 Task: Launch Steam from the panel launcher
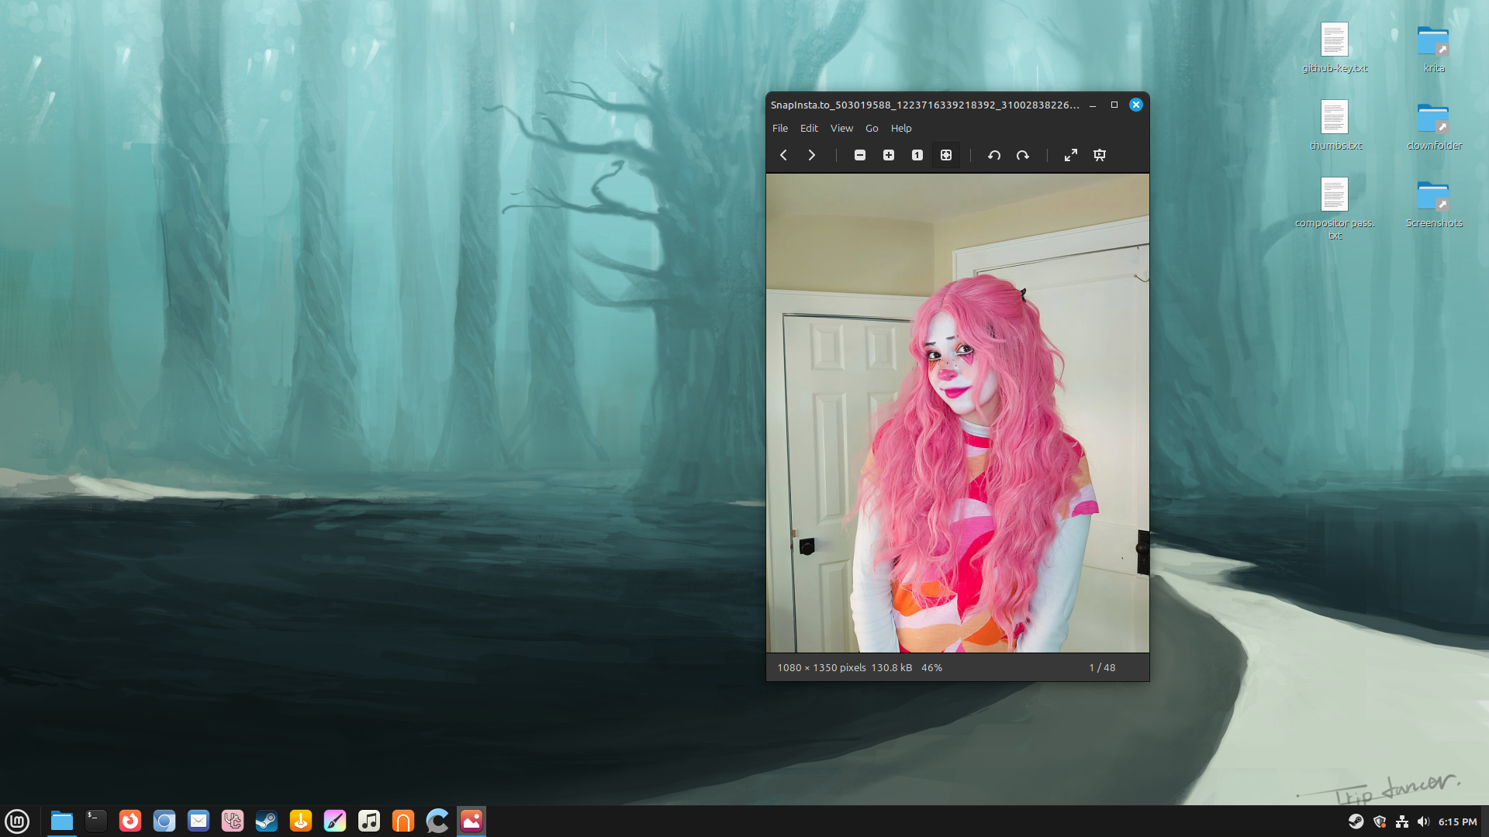tap(267, 821)
